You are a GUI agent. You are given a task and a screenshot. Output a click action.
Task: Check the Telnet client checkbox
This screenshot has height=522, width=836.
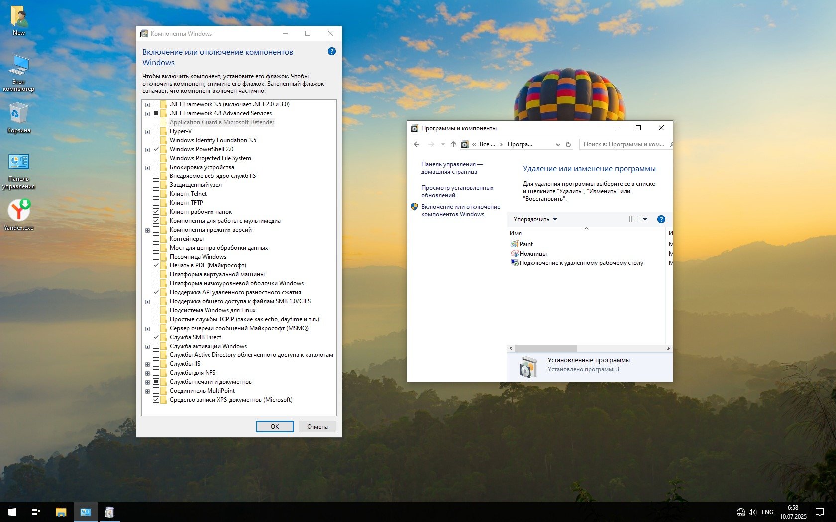(x=156, y=194)
